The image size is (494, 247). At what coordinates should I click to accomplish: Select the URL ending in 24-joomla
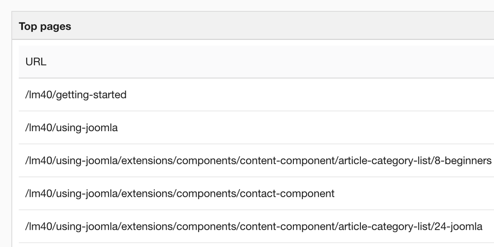pos(253,226)
